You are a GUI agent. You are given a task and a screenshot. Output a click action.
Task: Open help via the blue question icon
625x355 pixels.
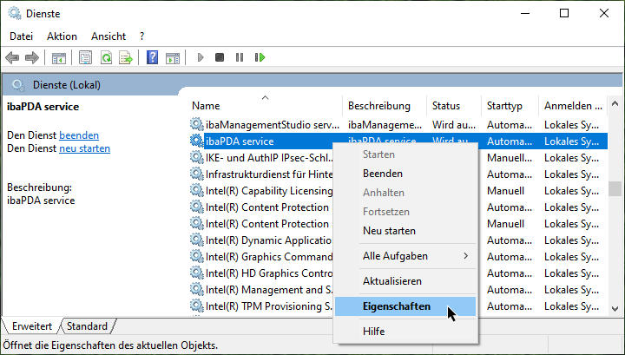[152, 58]
